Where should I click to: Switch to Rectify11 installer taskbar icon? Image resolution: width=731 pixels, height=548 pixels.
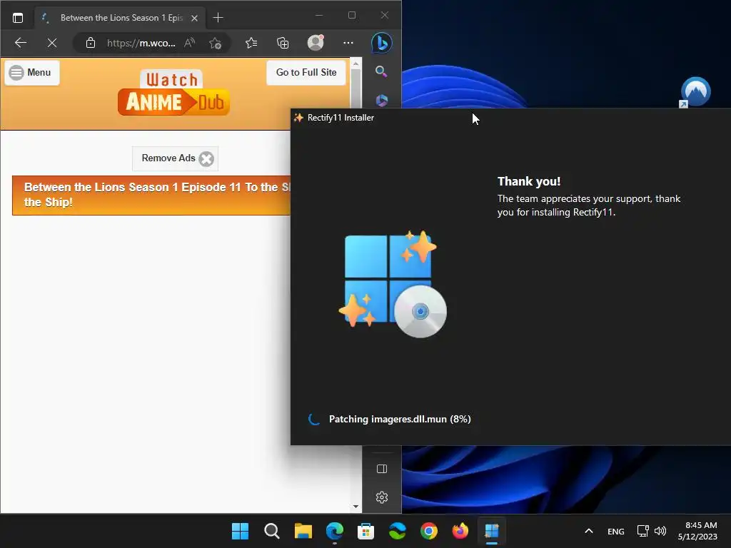(x=492, y=531)
